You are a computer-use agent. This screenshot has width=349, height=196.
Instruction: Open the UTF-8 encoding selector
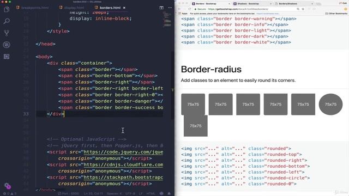(130, 194)
